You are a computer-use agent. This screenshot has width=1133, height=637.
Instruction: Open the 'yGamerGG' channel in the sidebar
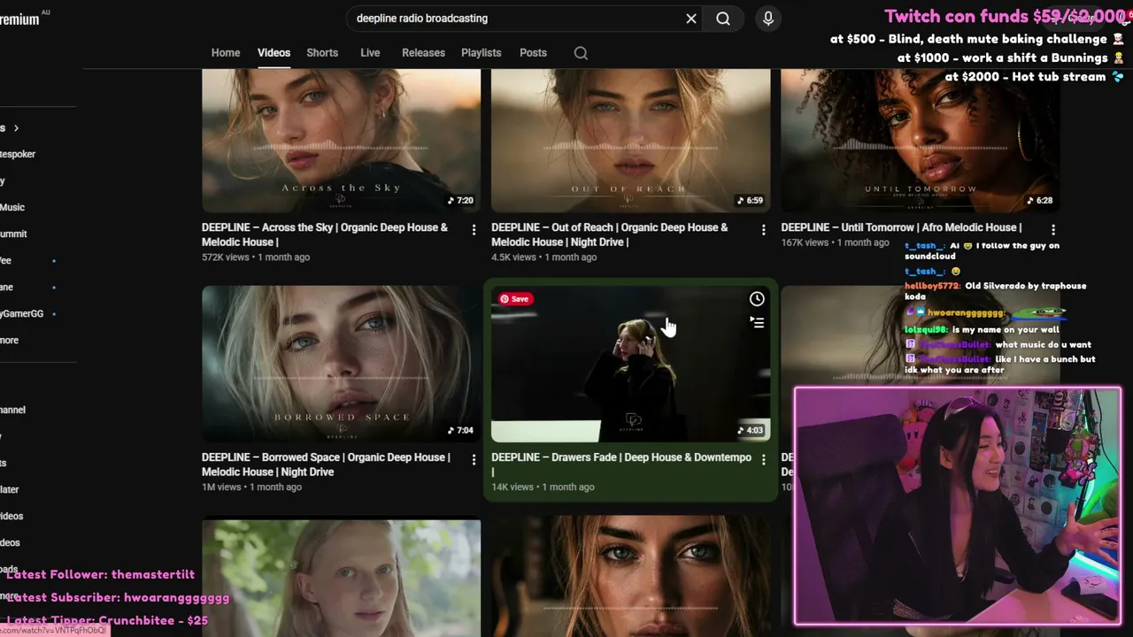click(22, 314)
